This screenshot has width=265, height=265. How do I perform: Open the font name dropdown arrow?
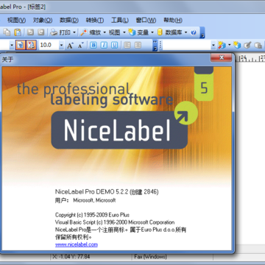point(12,45)
